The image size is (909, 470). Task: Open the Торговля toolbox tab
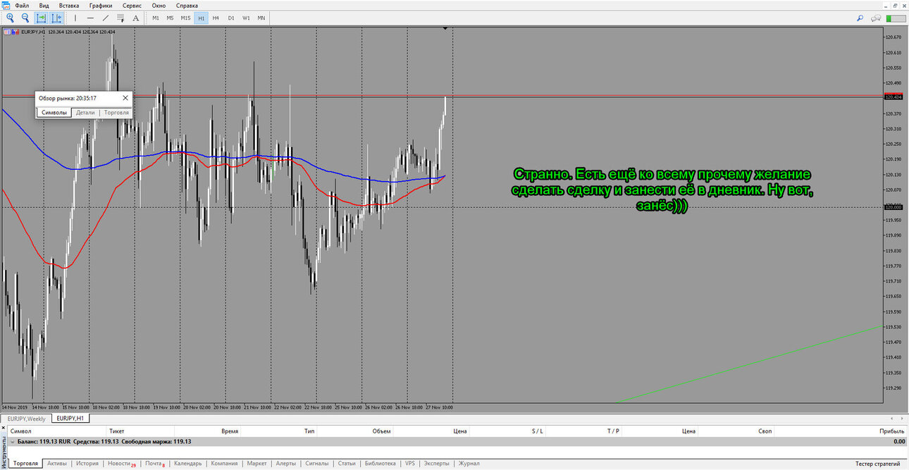[x=26, y=464]
